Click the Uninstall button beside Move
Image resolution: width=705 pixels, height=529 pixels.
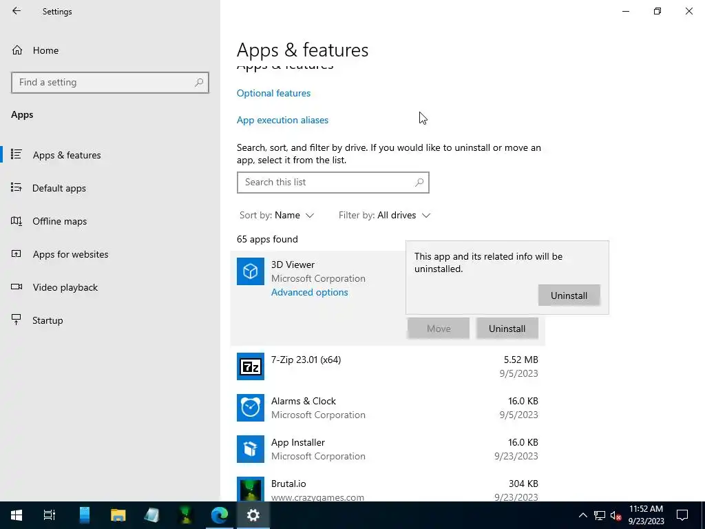(x=507, y=329)
